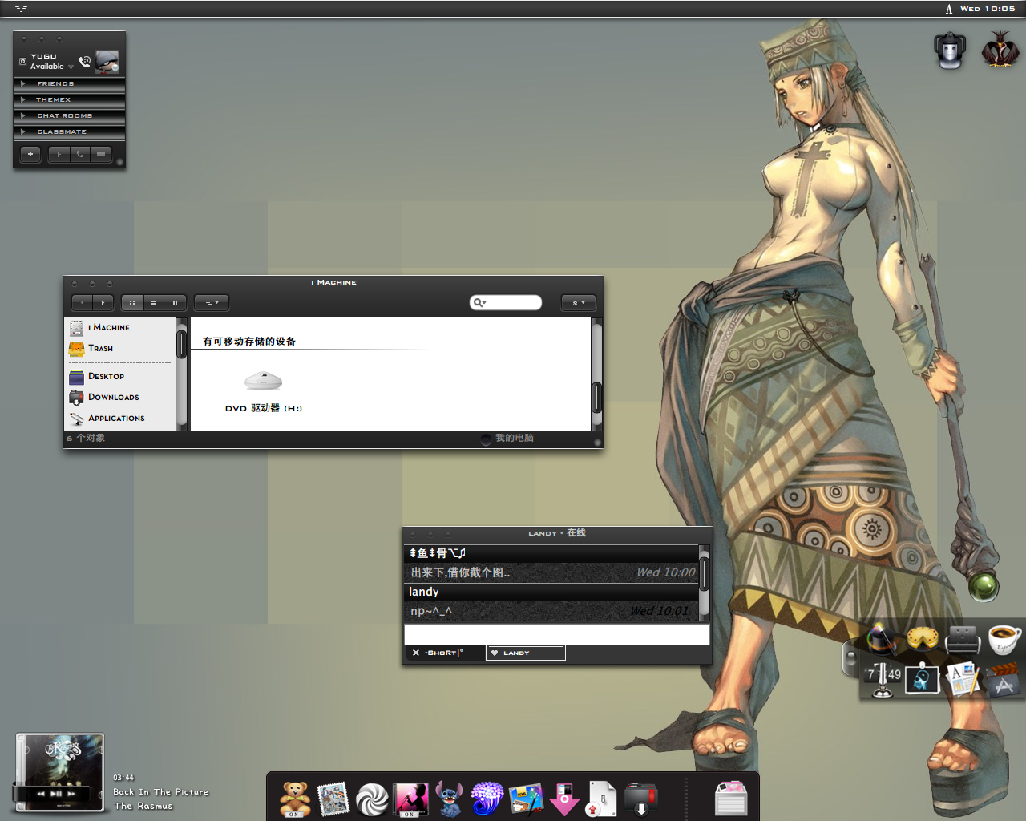The image size is (1026, 821).
Task: Open the clapperboard Applications icon
Action: (1004, 680)
